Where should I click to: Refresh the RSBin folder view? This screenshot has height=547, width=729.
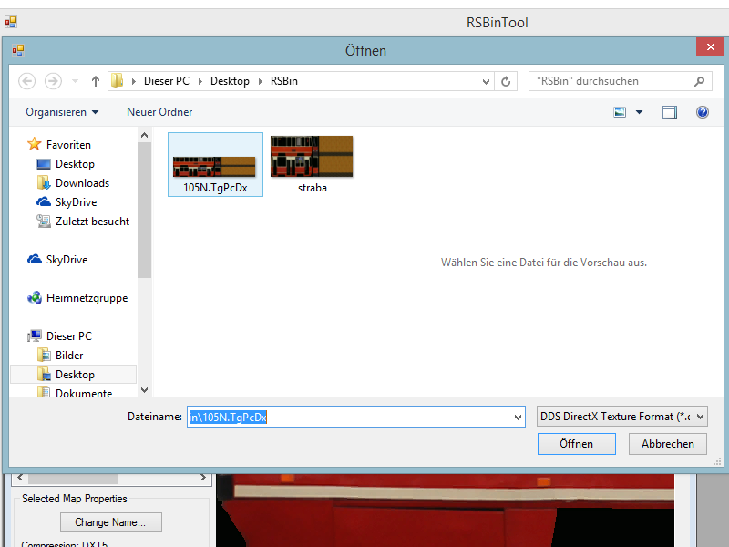(508, 81)
